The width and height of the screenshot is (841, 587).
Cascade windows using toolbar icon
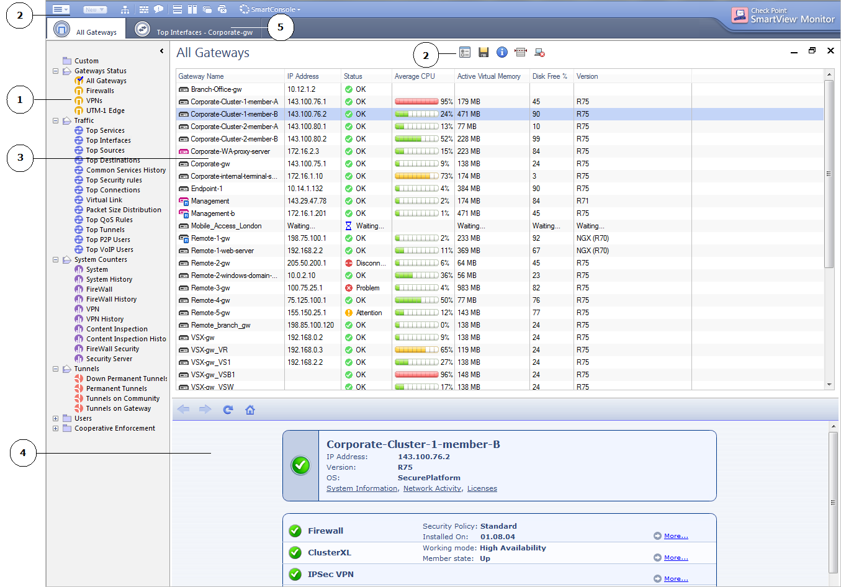point(207,9)
